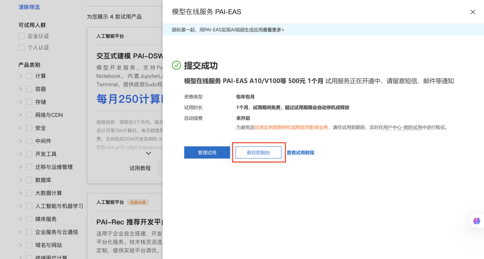Screen dimensions: 484x259
Task: Expand the 安全 category chevron
Action: pos(20,128)
